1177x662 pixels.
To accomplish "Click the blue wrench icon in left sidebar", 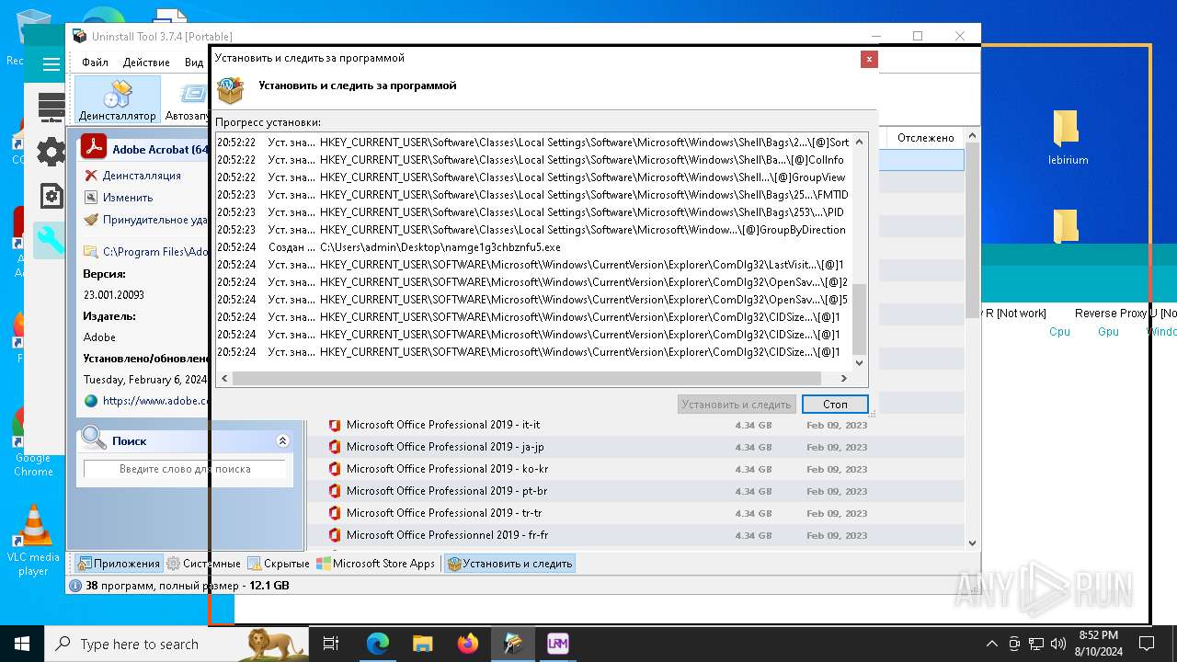I will point(51,241).
